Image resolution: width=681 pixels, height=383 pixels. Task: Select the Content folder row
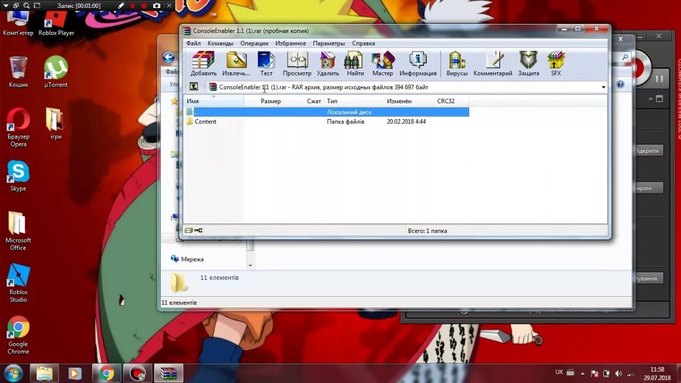pos(327,122)
